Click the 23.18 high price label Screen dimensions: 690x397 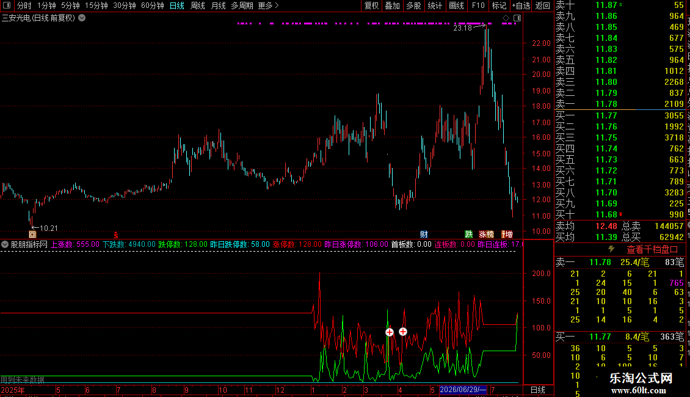click(462, 27)
